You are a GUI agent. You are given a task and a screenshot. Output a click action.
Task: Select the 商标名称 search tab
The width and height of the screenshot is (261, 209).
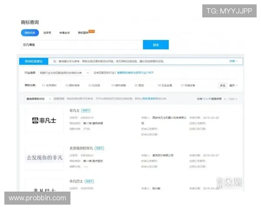[30, 33]
